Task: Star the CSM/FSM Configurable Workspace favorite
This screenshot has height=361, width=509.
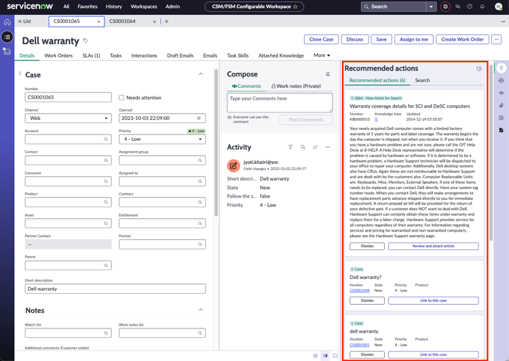Action: tap(295, 7)
